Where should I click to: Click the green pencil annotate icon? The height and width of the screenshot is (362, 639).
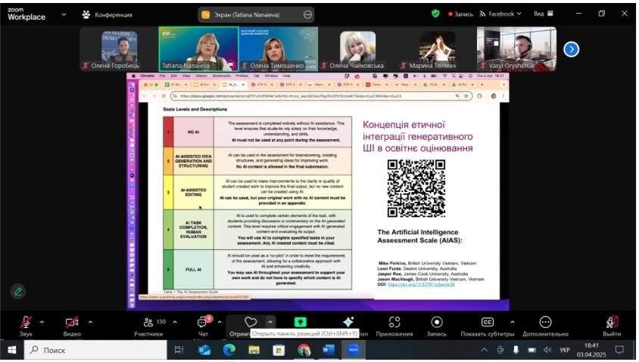(x=17, y=291)
